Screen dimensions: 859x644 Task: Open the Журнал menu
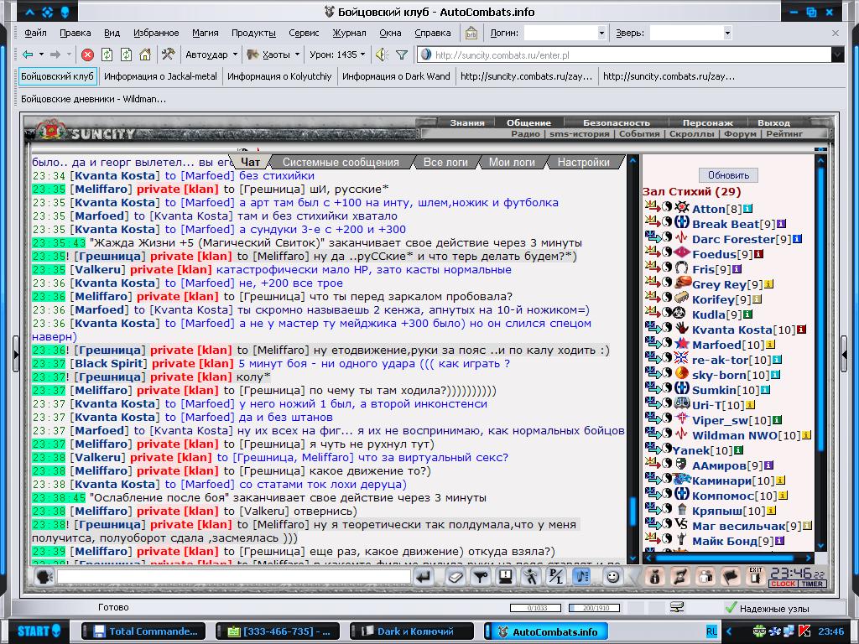349,33
